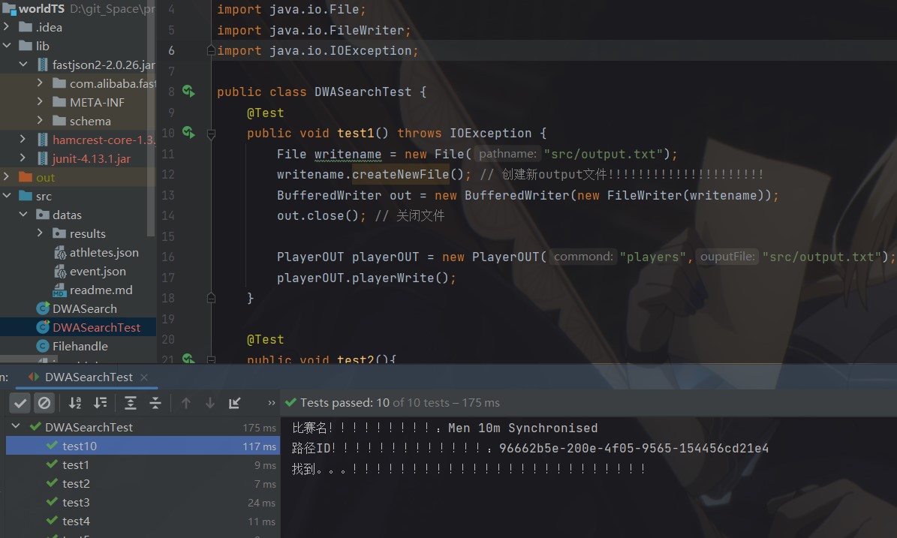Toggle show passed tests checkmark button
The image size is (897, 538).
point(20,403)
